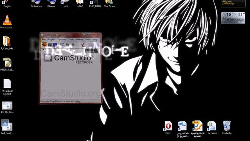The height and width of the screenshot is (141, 250).
Task: Select the PDF shortcut الإسلام والقومية icon
Action: pyautogui.click(x=197, y=129)
